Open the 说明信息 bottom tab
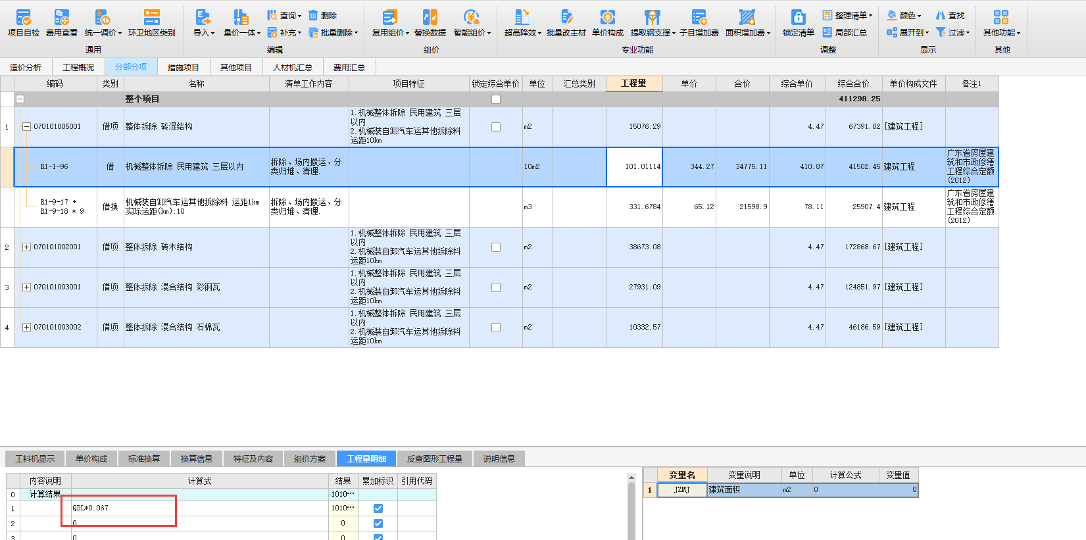 [499, 458]
